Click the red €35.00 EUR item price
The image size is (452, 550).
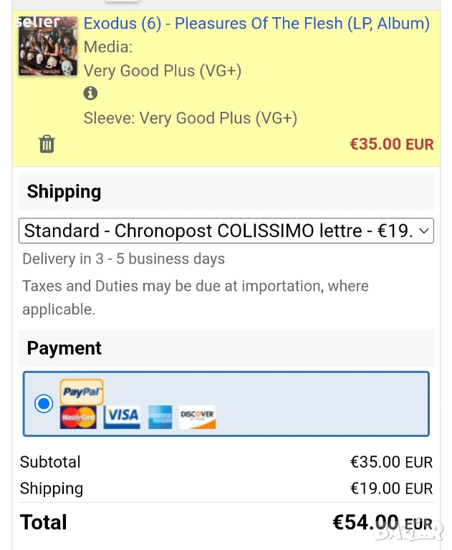point(391,144)
